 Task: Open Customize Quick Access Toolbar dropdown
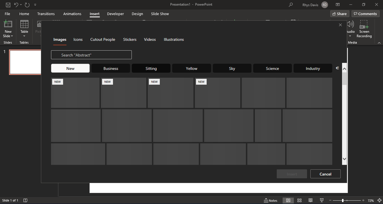click(x=35, y=5)
